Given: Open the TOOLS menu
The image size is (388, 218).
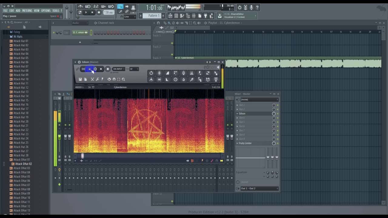Looking at the screenshot, I should click(x=55, y=11).
